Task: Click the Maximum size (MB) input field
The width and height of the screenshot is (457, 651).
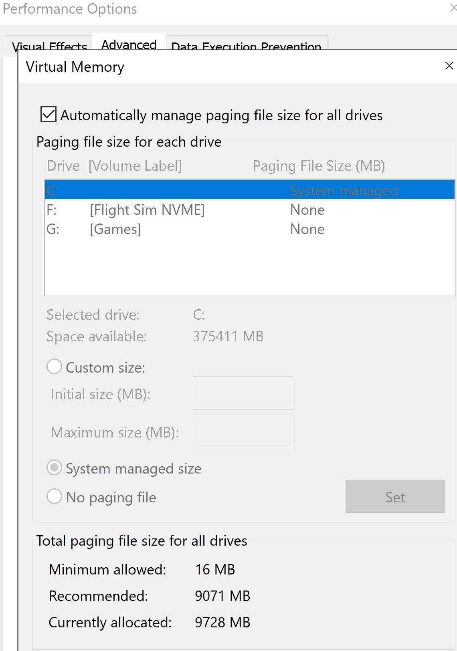Action: 243,431
